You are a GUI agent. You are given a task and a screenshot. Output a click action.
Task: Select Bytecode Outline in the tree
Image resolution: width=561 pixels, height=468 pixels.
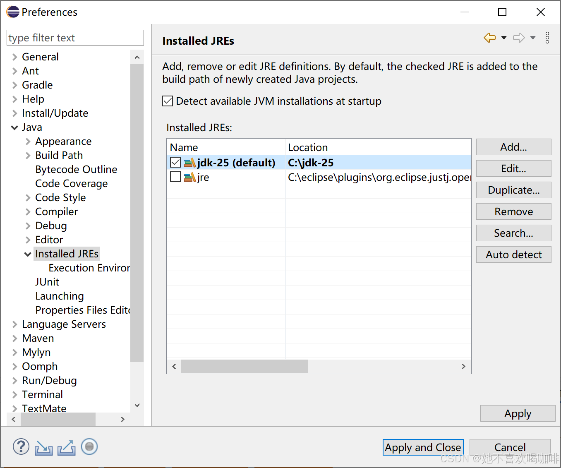click(x=76, y=170)
